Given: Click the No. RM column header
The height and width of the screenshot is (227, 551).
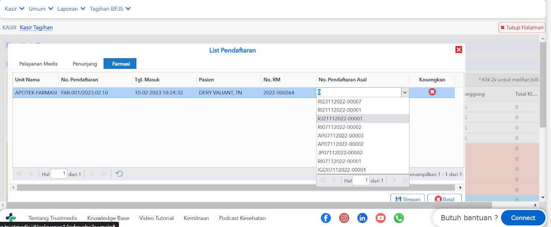Looking at the screenshot, I should tap(289, 80).
